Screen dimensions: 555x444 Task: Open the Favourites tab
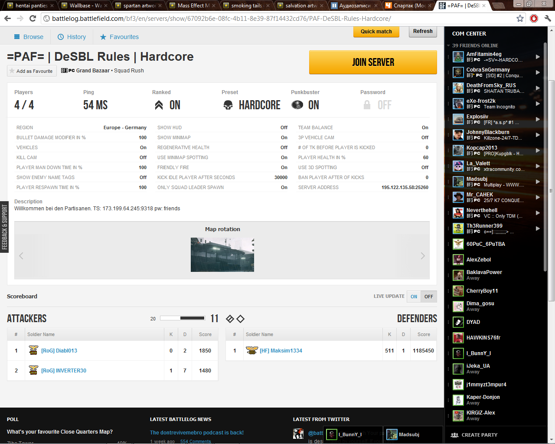[120, 37]
